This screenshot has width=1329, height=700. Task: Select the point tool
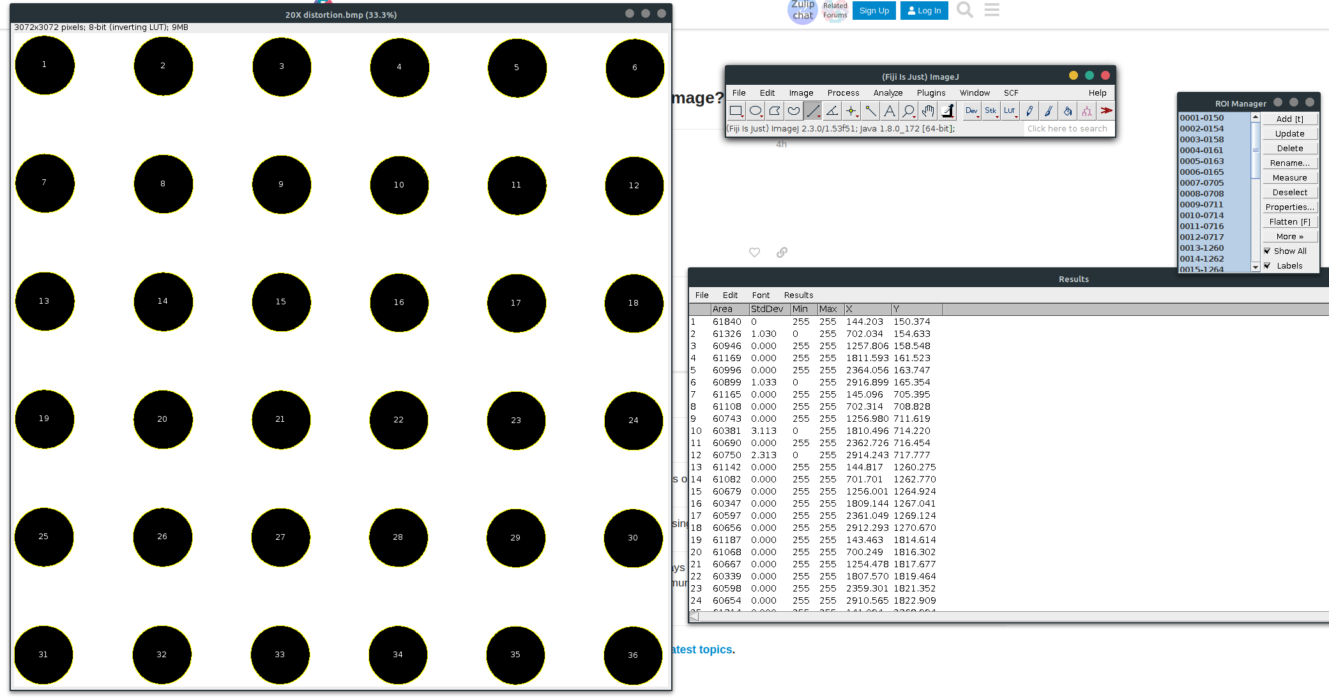click(851, 110)
